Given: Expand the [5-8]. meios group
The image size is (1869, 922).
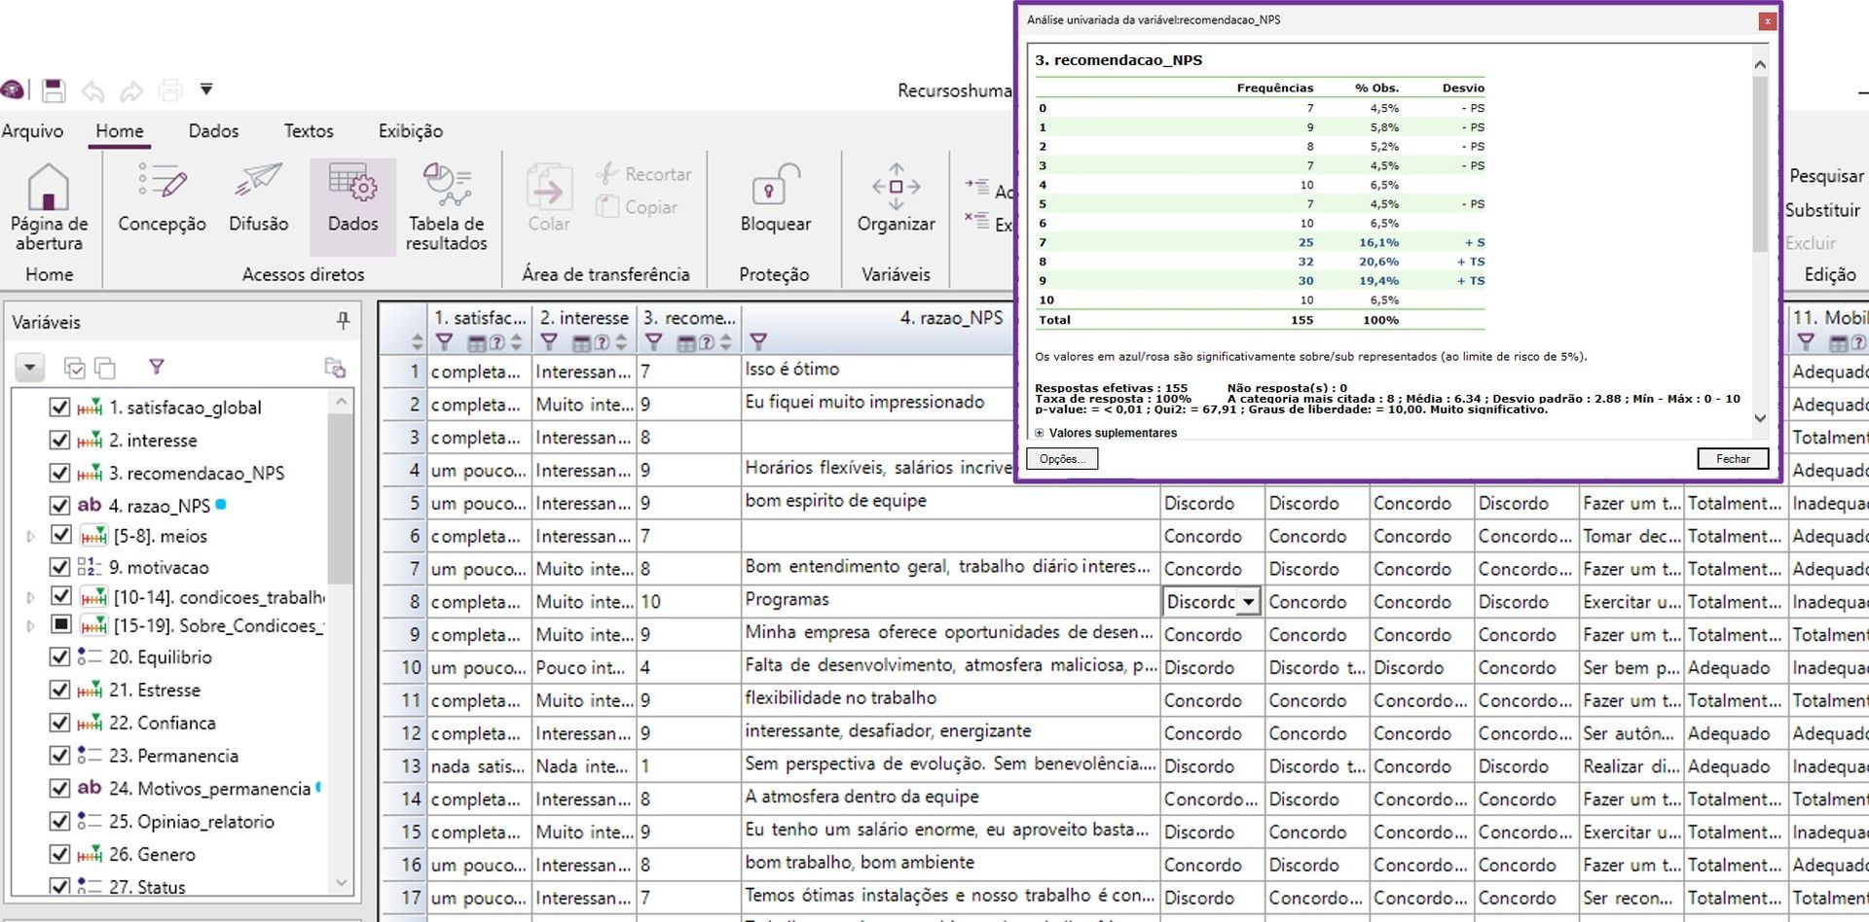Looking at the screenshot, I should click(x=30, y=536).
